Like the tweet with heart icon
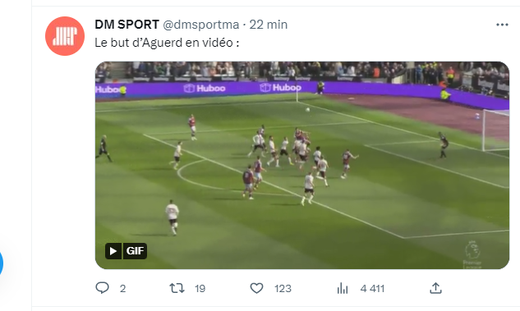Image resolution: width=520 pixels, height=311 pixels. 256,288
